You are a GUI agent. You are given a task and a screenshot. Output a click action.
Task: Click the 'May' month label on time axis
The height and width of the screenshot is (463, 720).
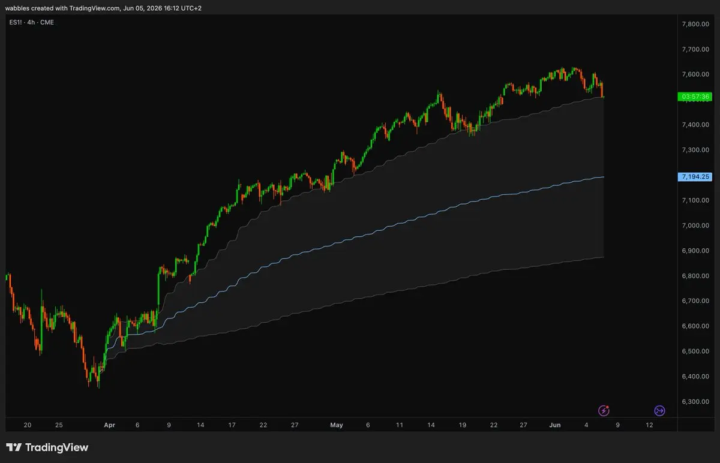[337, 425]
